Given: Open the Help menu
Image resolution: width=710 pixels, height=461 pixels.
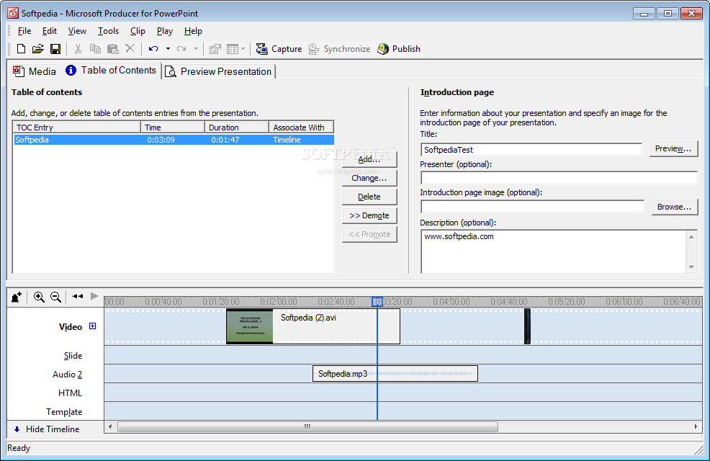Looking at the screenshot, I should click(193, 31).
